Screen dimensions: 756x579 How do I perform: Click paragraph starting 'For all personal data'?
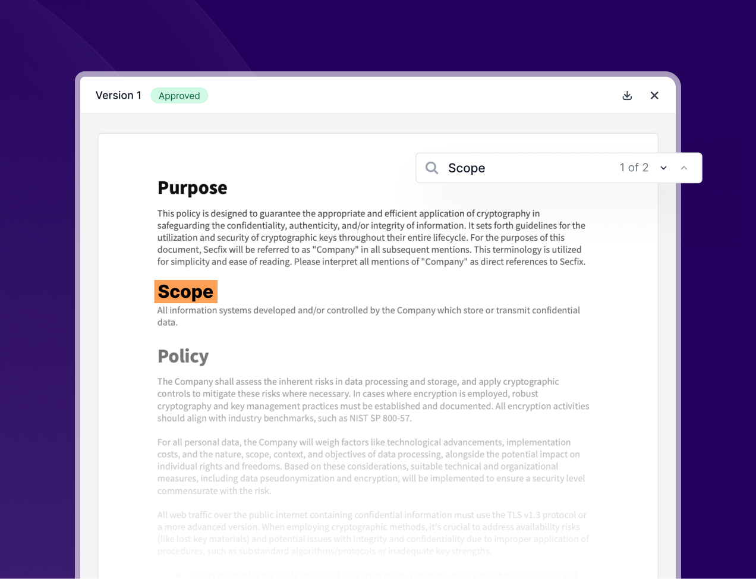click(x=371, y=467)
